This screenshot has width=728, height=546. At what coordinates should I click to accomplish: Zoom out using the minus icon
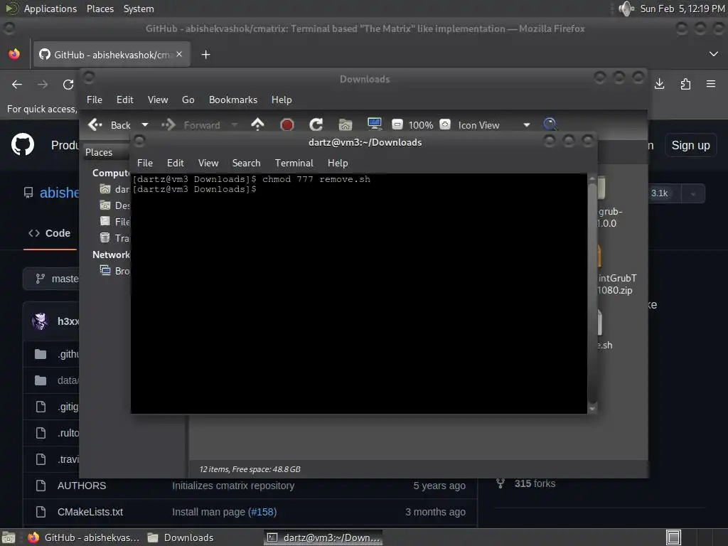(x=397, y=124)
